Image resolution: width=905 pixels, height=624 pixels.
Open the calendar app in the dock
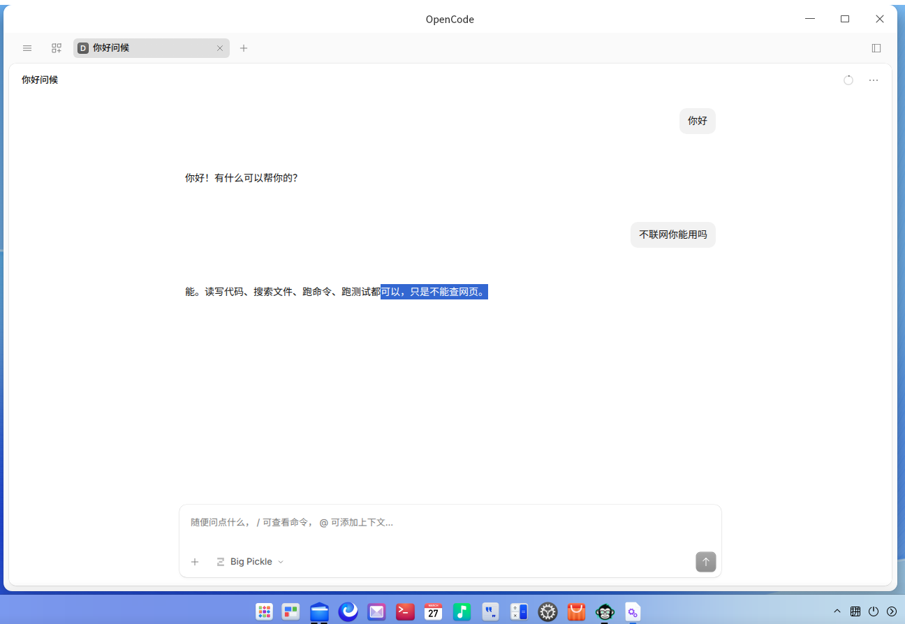pos(434,612)
